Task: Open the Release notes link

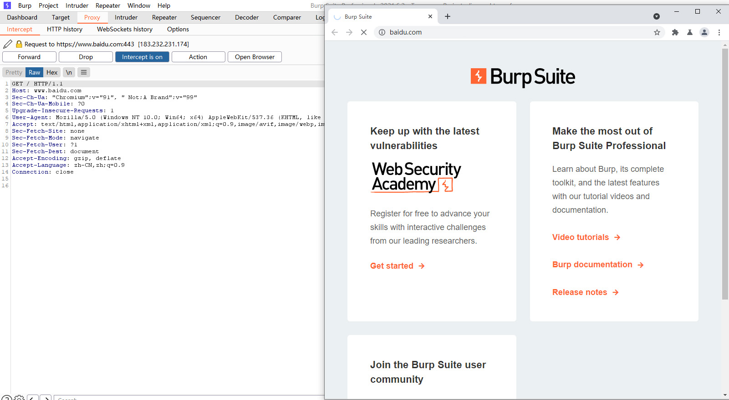Action: coord(586,292)
